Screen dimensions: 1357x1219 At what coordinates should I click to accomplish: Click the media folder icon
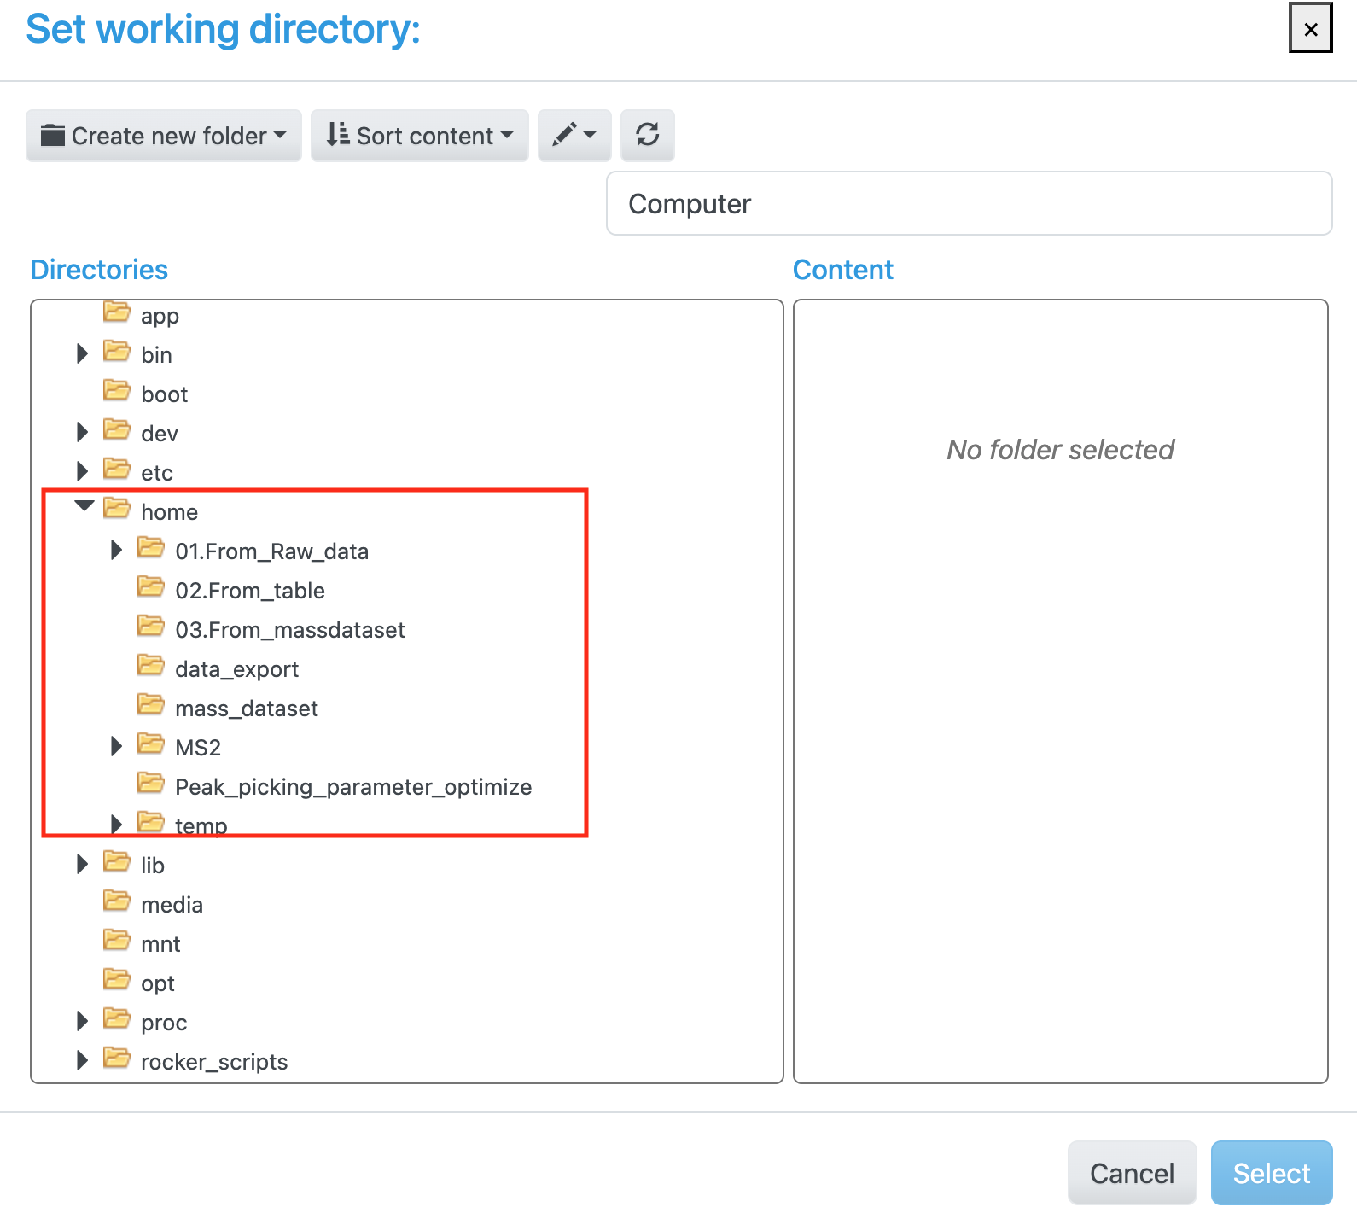pyautogui.click(x=117, y=901)
